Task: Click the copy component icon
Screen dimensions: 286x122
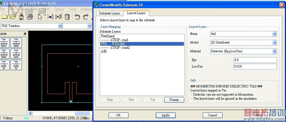Action: click(x=59, y=17)
